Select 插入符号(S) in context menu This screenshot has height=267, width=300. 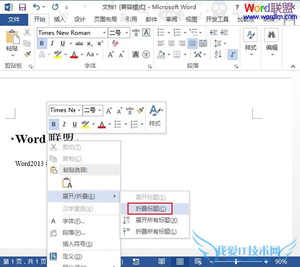84,244
